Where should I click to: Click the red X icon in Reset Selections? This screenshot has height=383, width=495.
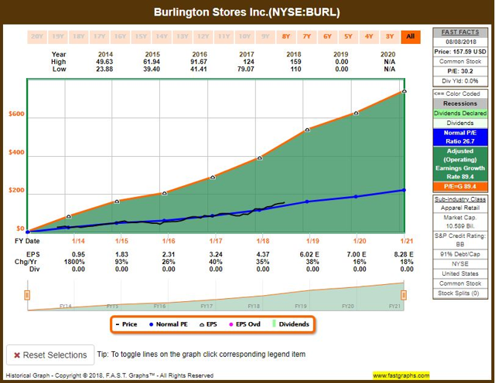(x=17, y=355)
